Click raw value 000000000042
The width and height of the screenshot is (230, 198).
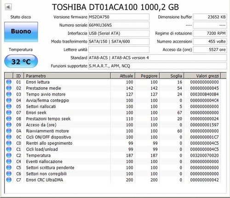click(x=204, y=180)
